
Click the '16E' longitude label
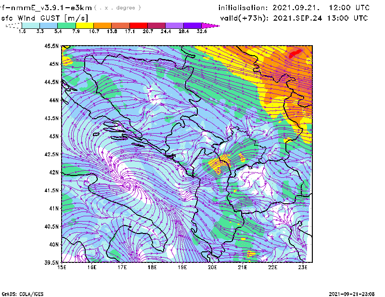pos(92,267)
